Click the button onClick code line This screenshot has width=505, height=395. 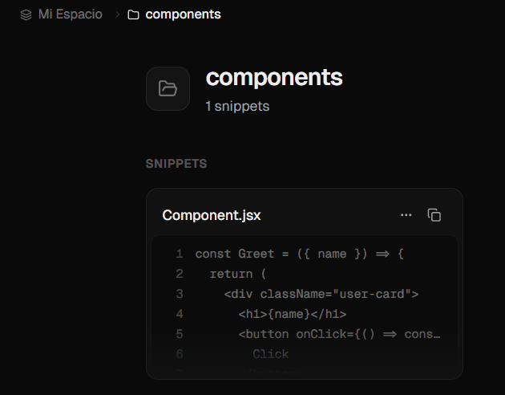click(339, 334)
